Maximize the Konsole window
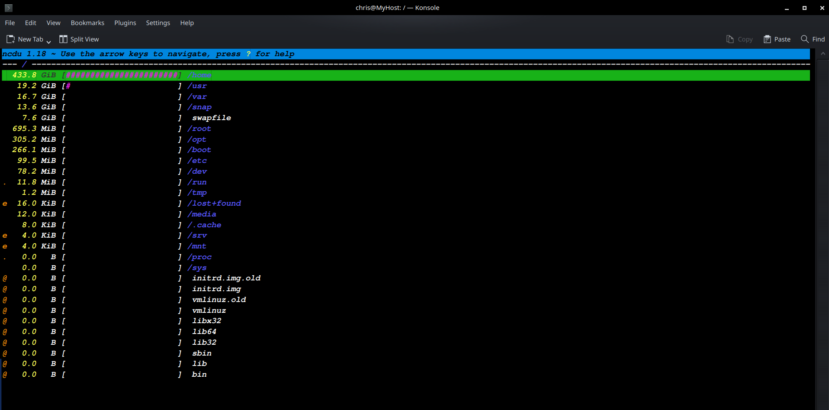 (x=804, y=8)
